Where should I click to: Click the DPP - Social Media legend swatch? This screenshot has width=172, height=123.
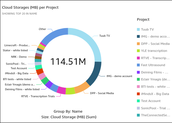point(138,44)
